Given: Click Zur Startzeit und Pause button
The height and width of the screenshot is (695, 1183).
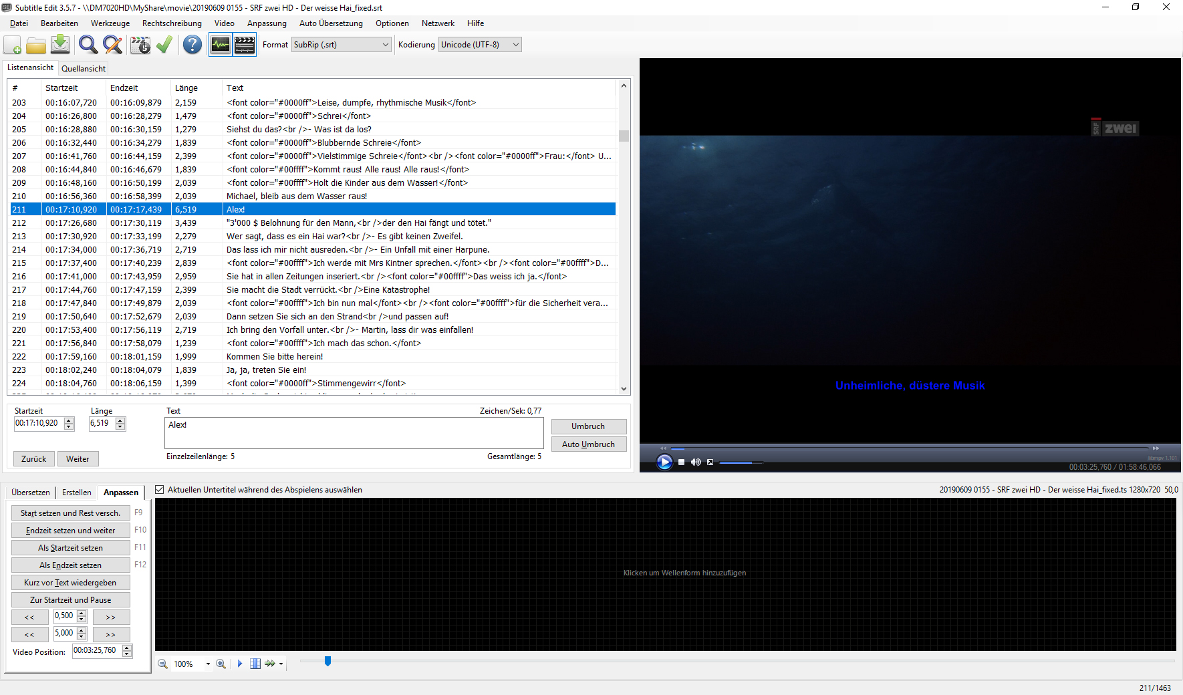Looking at the screenshot, I should coord(70,600).
